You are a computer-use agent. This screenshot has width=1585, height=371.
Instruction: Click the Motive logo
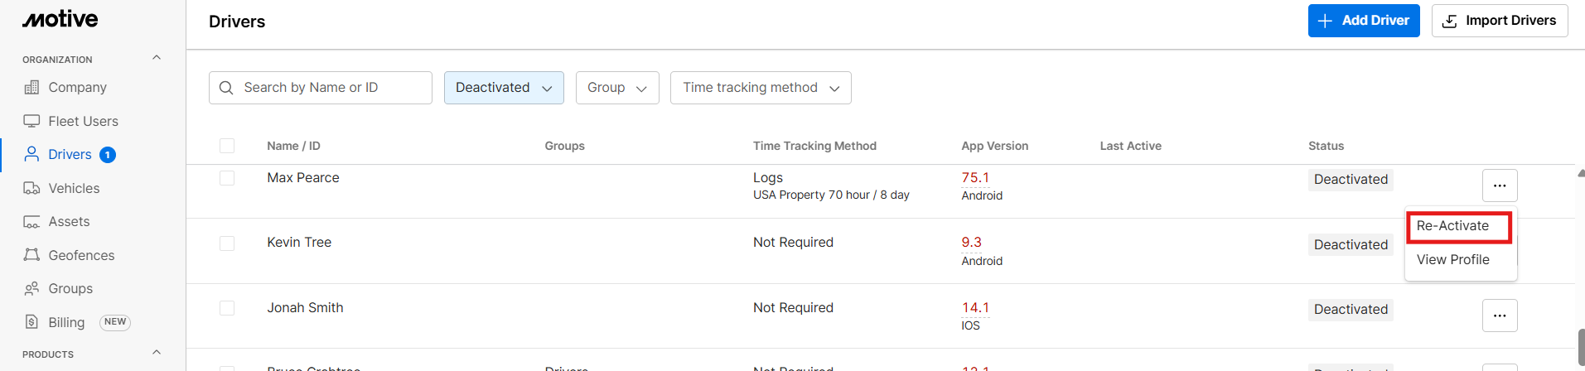point(60,20)
